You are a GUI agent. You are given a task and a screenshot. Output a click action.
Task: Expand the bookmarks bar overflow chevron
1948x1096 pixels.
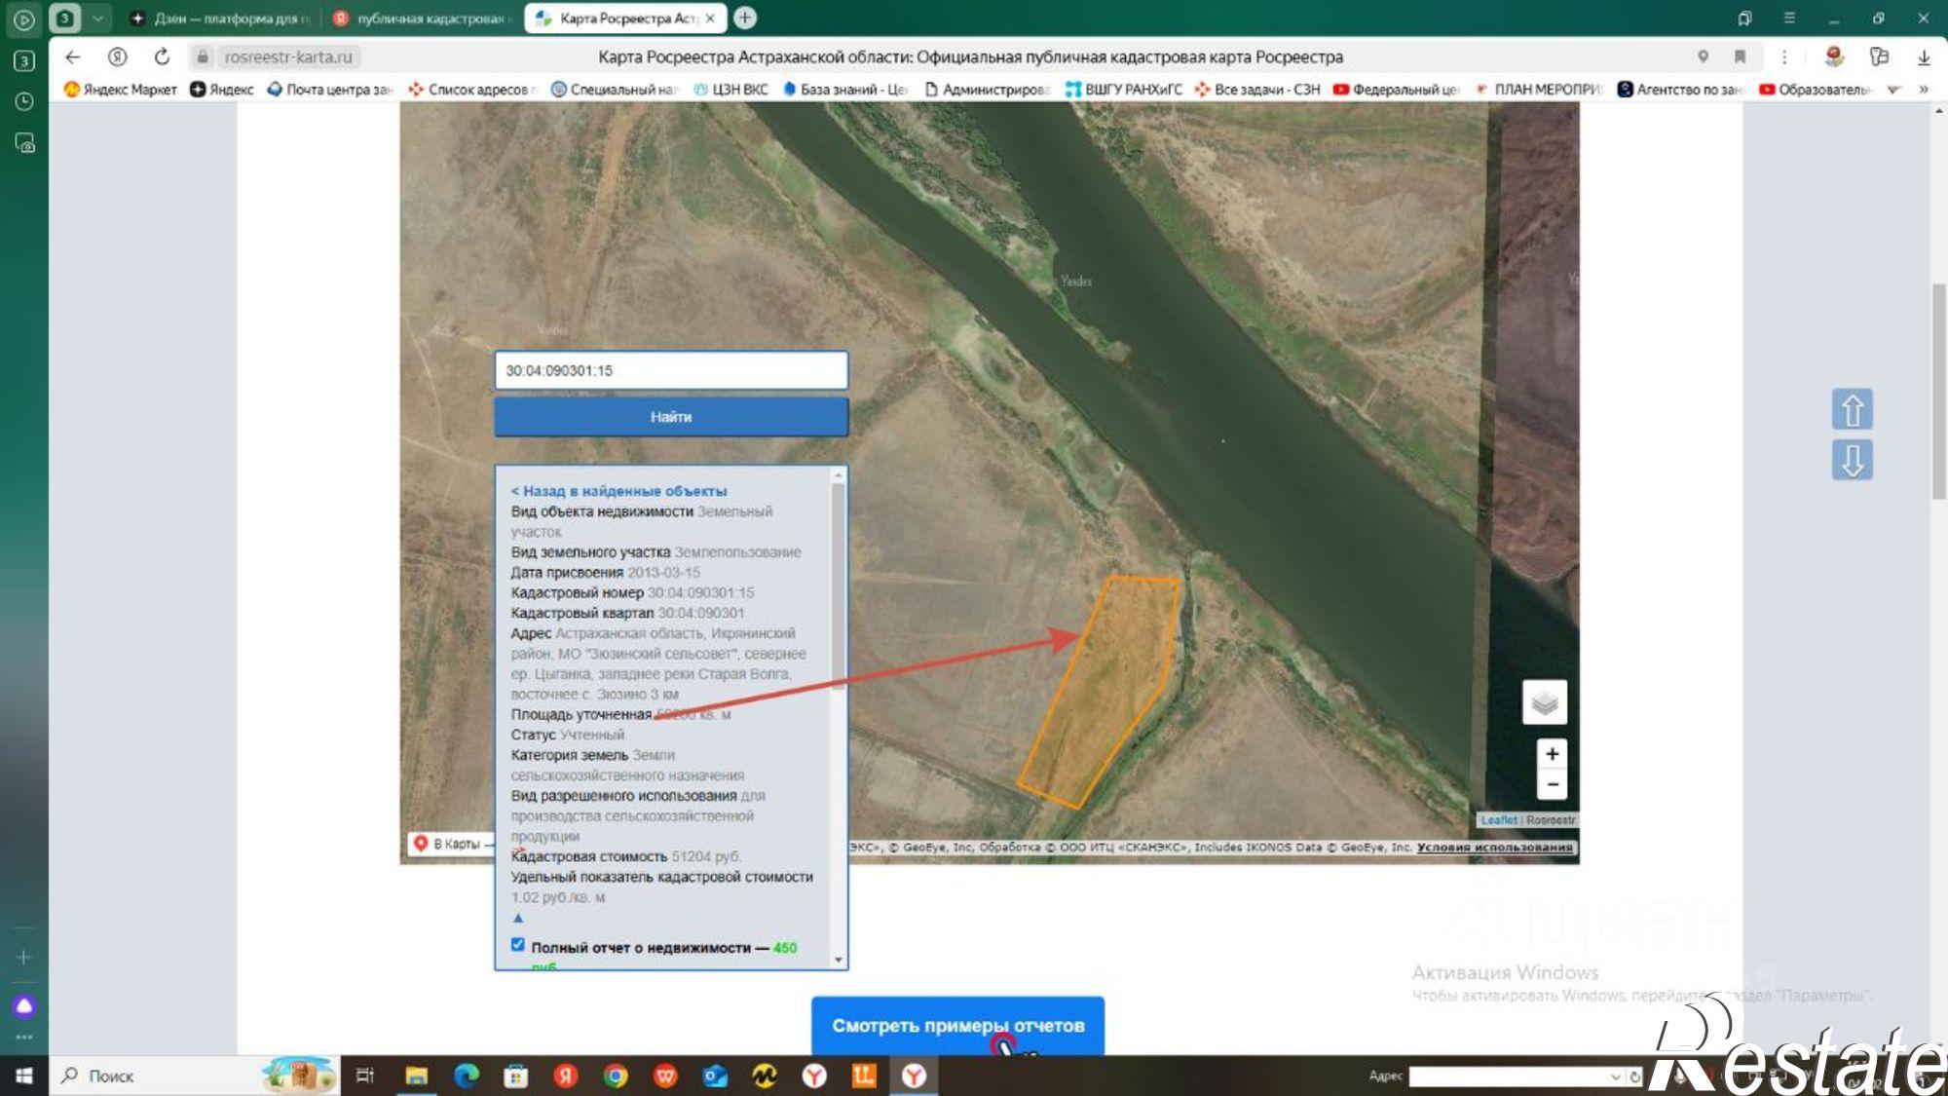coord(1924,89)
